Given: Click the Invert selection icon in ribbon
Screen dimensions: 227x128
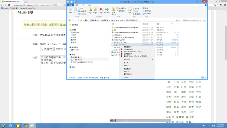Looking at the screenshot, I should (x=143, y=14).
